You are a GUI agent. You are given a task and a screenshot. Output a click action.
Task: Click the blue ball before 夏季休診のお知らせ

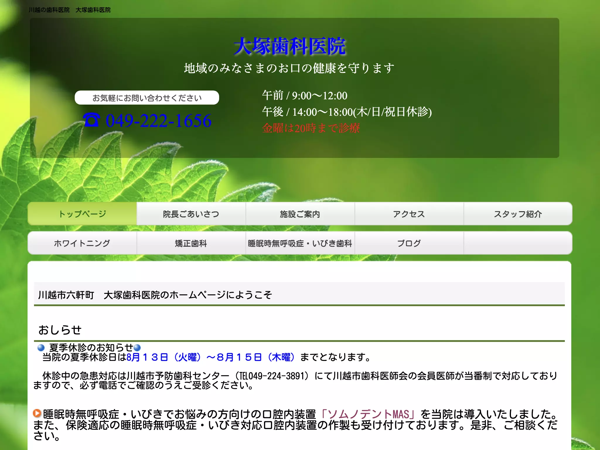(41, 348)
